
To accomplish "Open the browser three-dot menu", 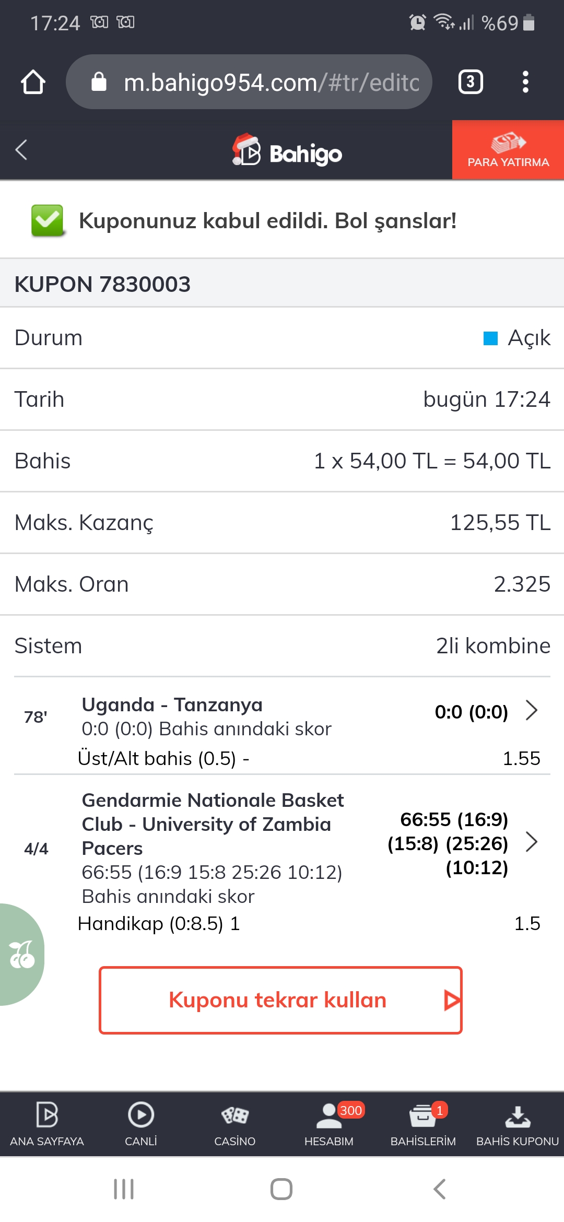I will (x=525, y=82).
